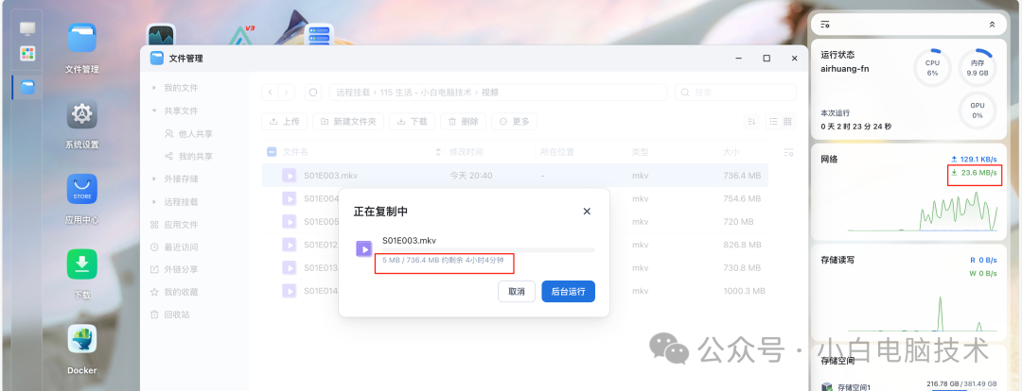Viewport: 1022px width, 391px height.
Task: Open the column settings icon in table header
Action: (x=788, y=152)
